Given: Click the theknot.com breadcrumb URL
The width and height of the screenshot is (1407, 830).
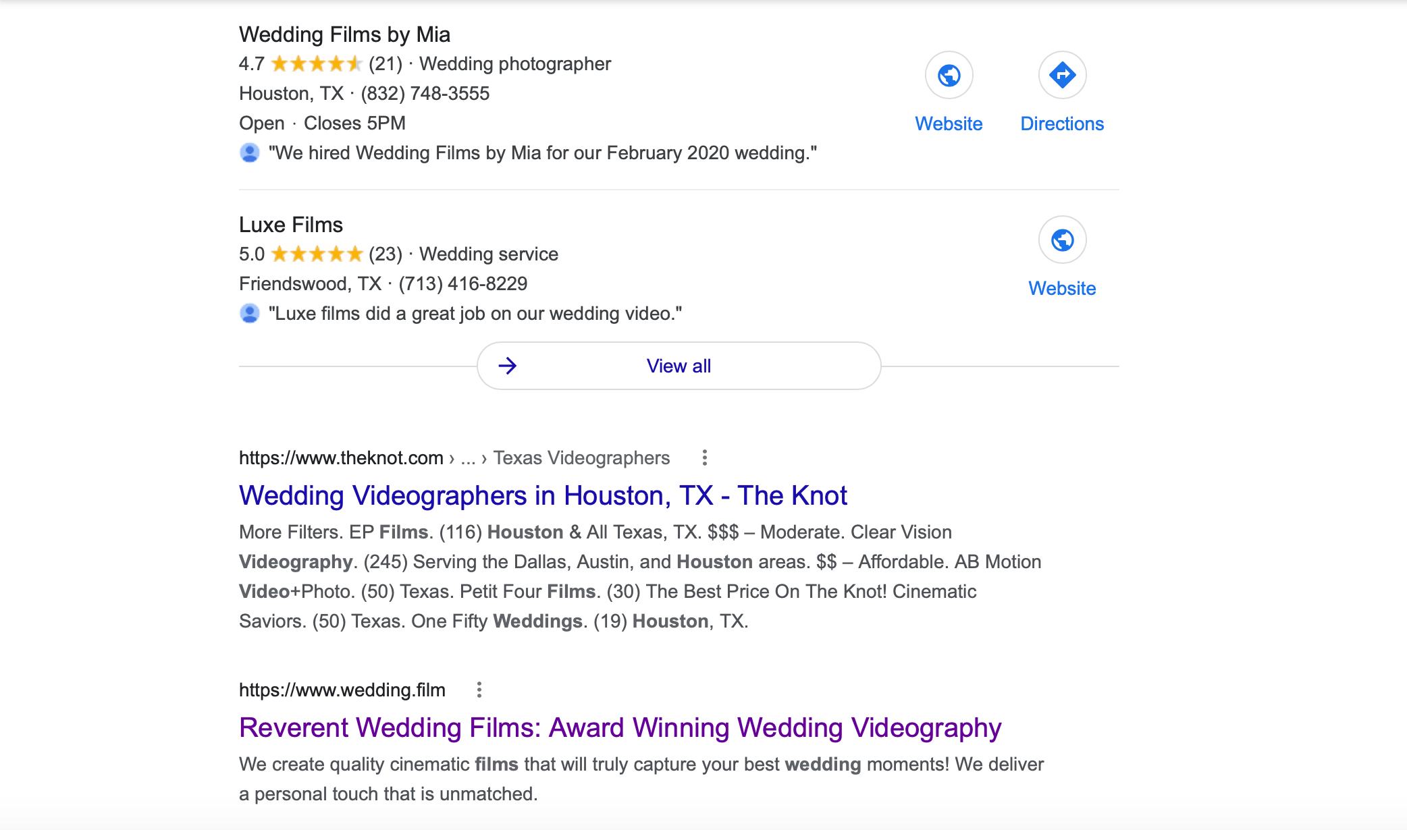Looking at the screenshot, I should [x=454, y=458].
